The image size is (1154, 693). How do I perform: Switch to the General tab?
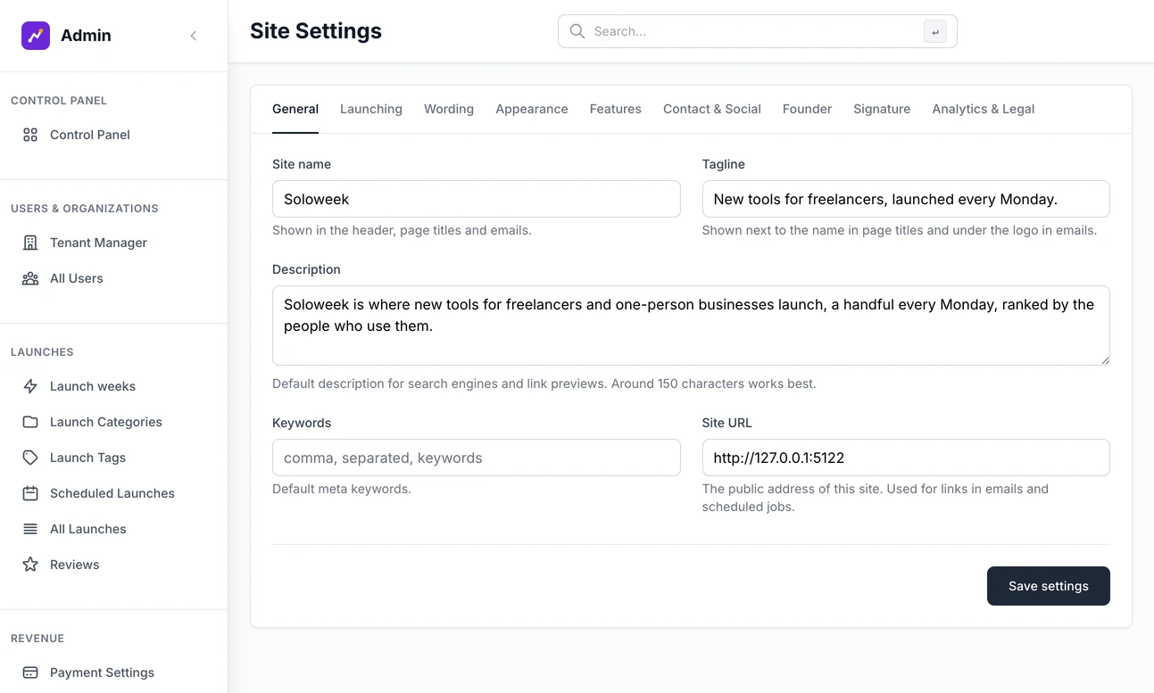pos(295,109)
